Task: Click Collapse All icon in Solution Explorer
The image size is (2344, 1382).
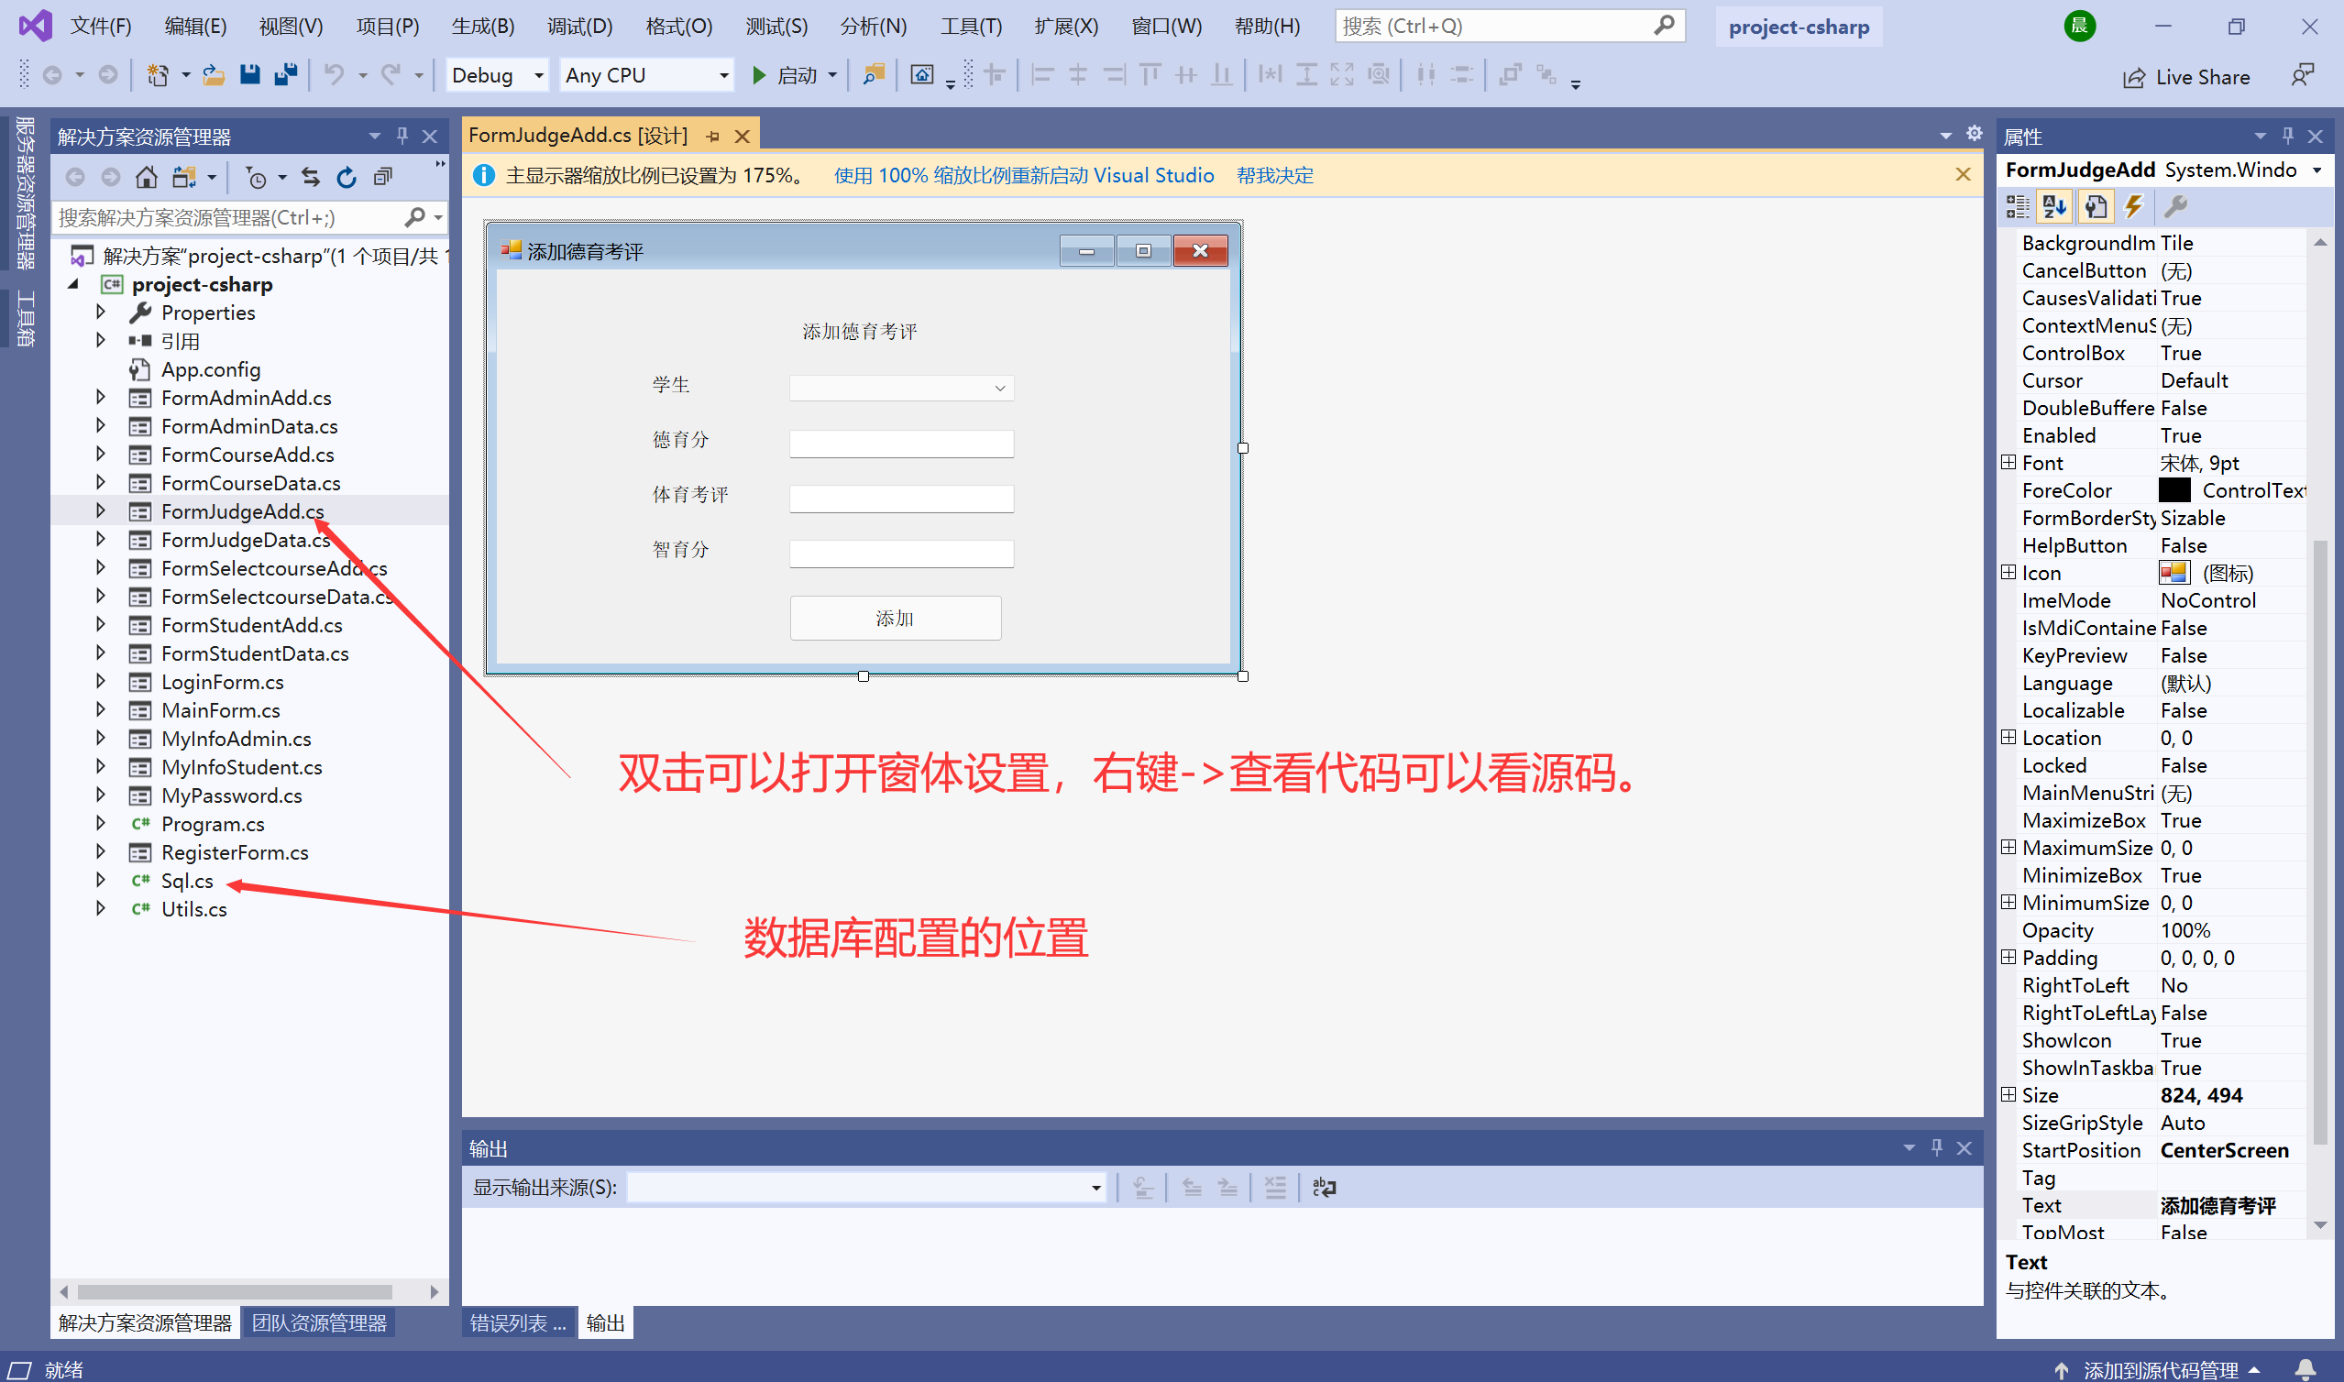Action: point(383,177)
